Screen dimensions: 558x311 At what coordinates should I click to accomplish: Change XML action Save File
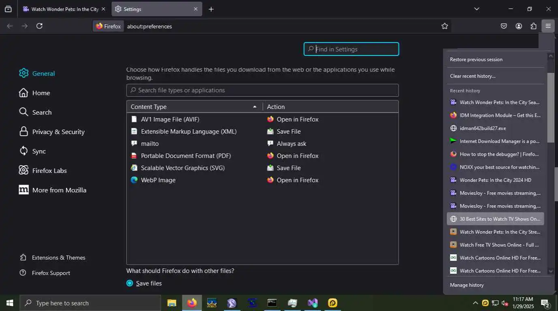tap(284, 132)
